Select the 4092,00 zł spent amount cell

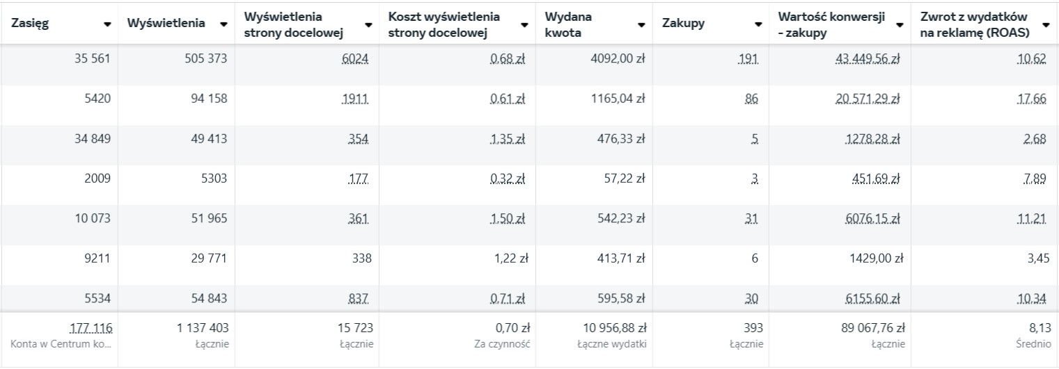(x=618, y=59)
